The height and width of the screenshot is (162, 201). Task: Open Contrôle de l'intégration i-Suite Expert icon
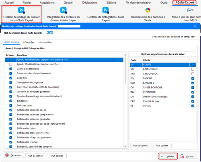tap(106, 10)
